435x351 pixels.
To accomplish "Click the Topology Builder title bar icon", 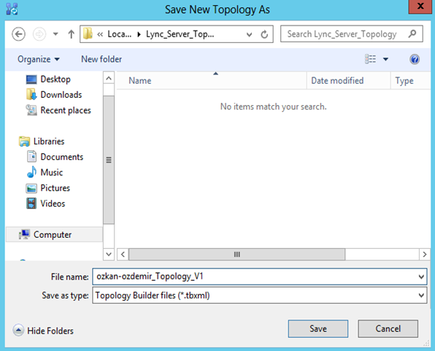I will 12,9.
